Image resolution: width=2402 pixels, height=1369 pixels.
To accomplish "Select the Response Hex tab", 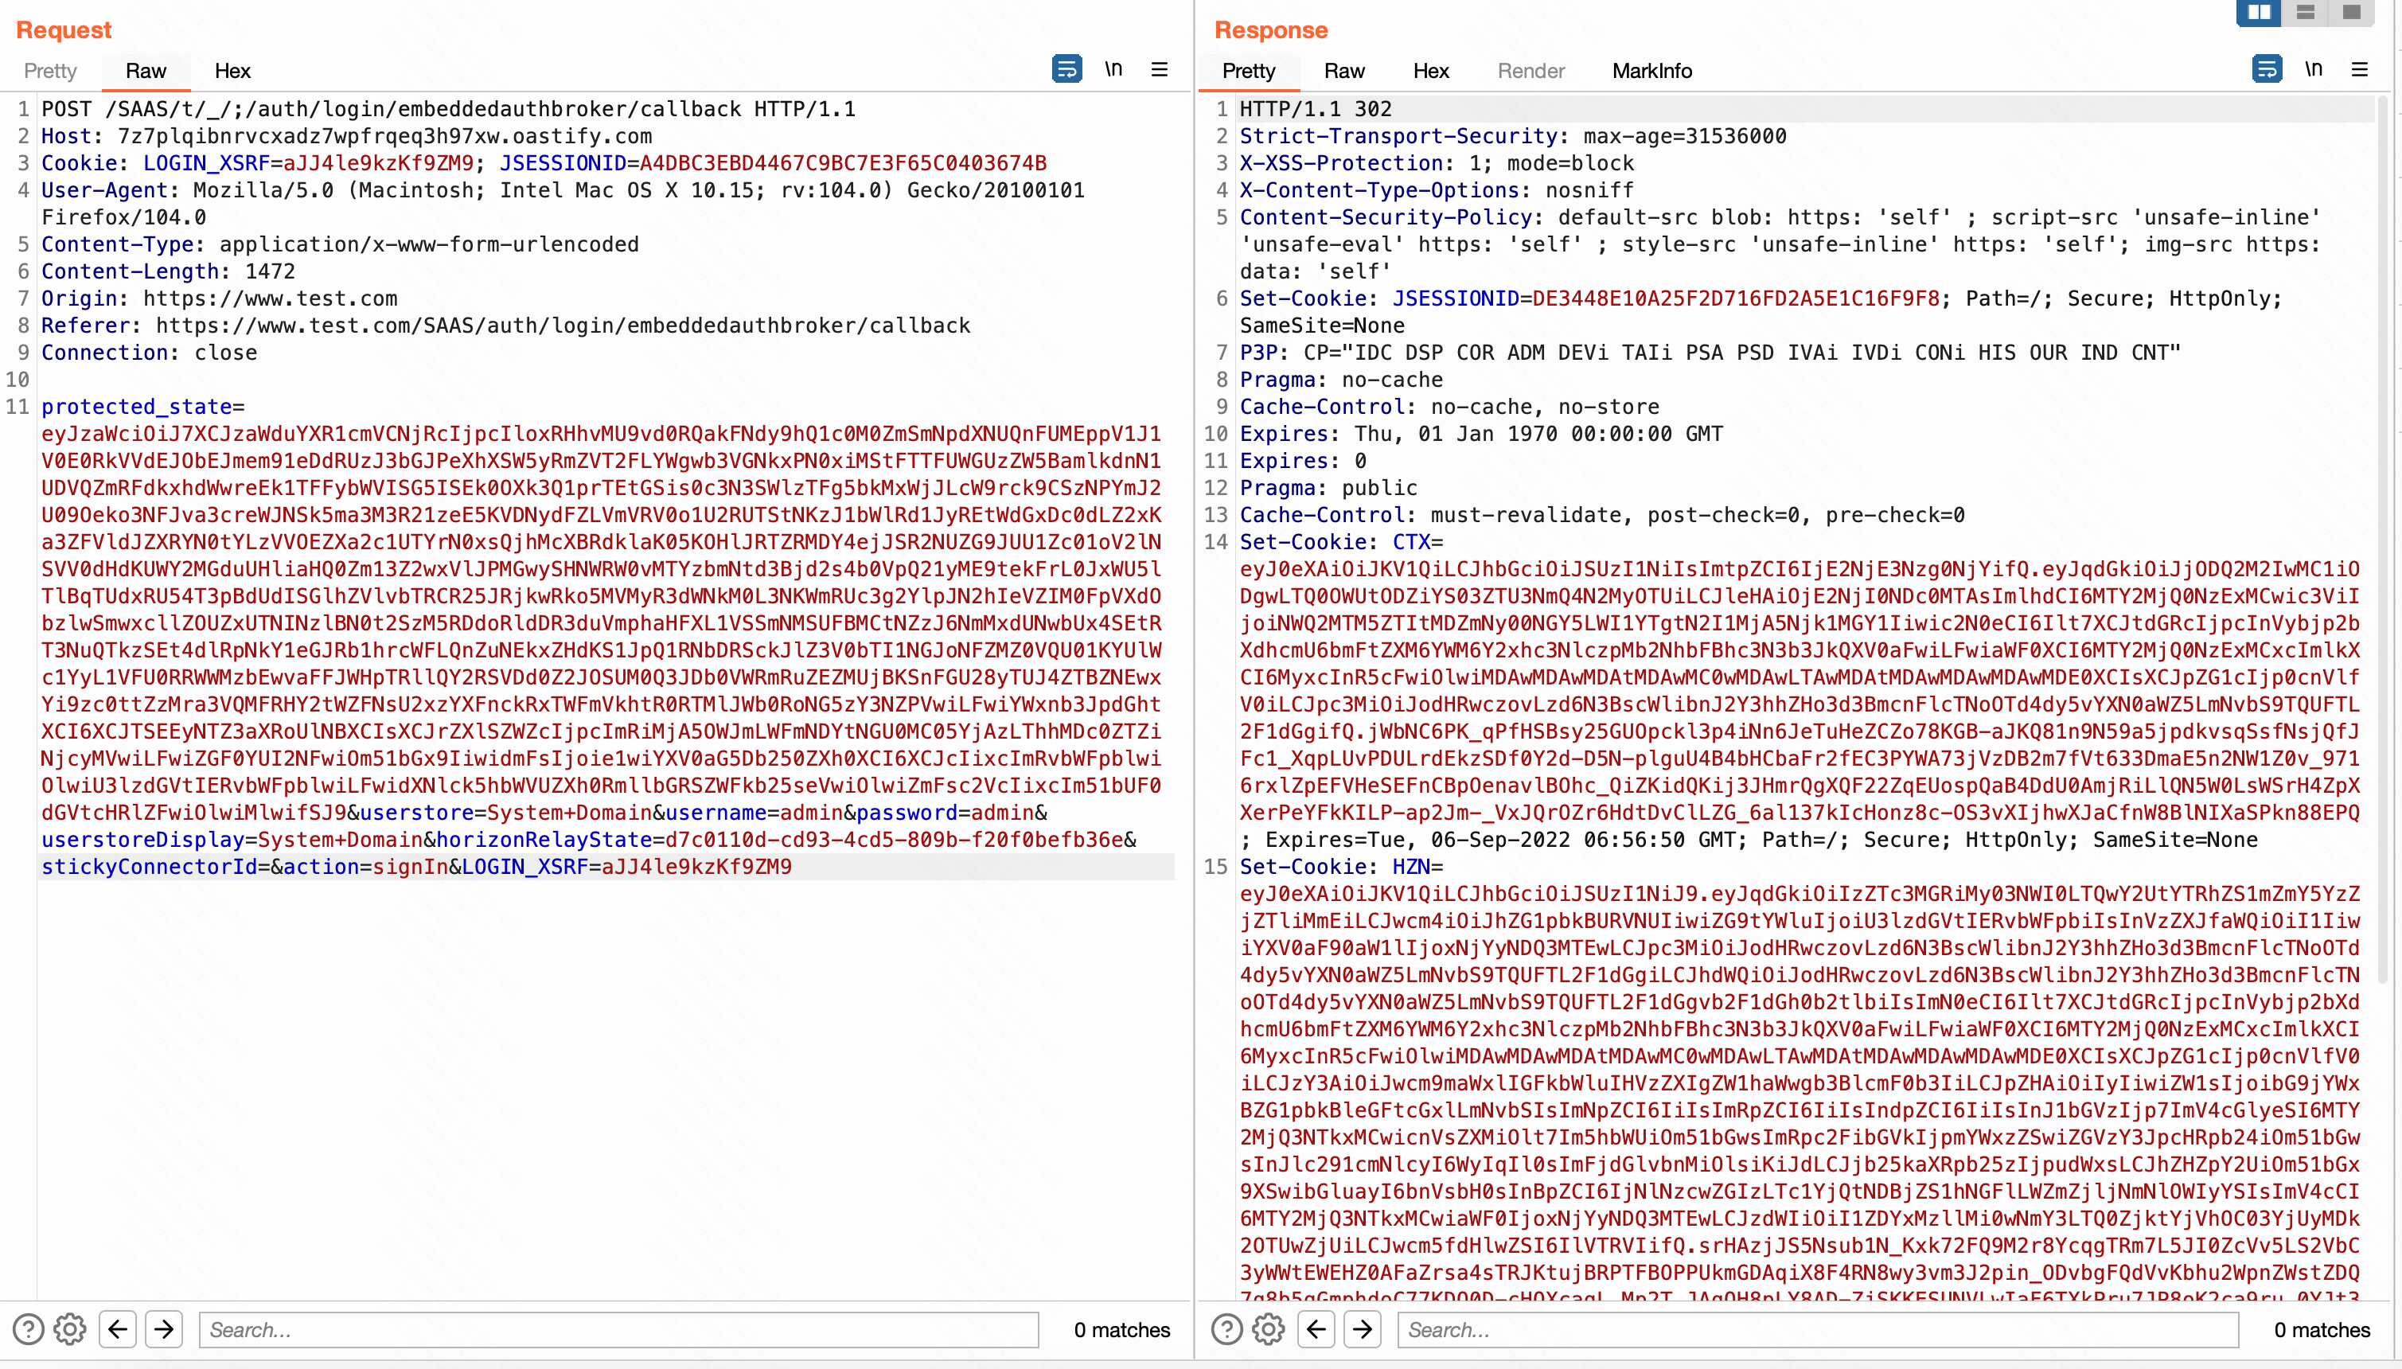I will coord(1431,71).
